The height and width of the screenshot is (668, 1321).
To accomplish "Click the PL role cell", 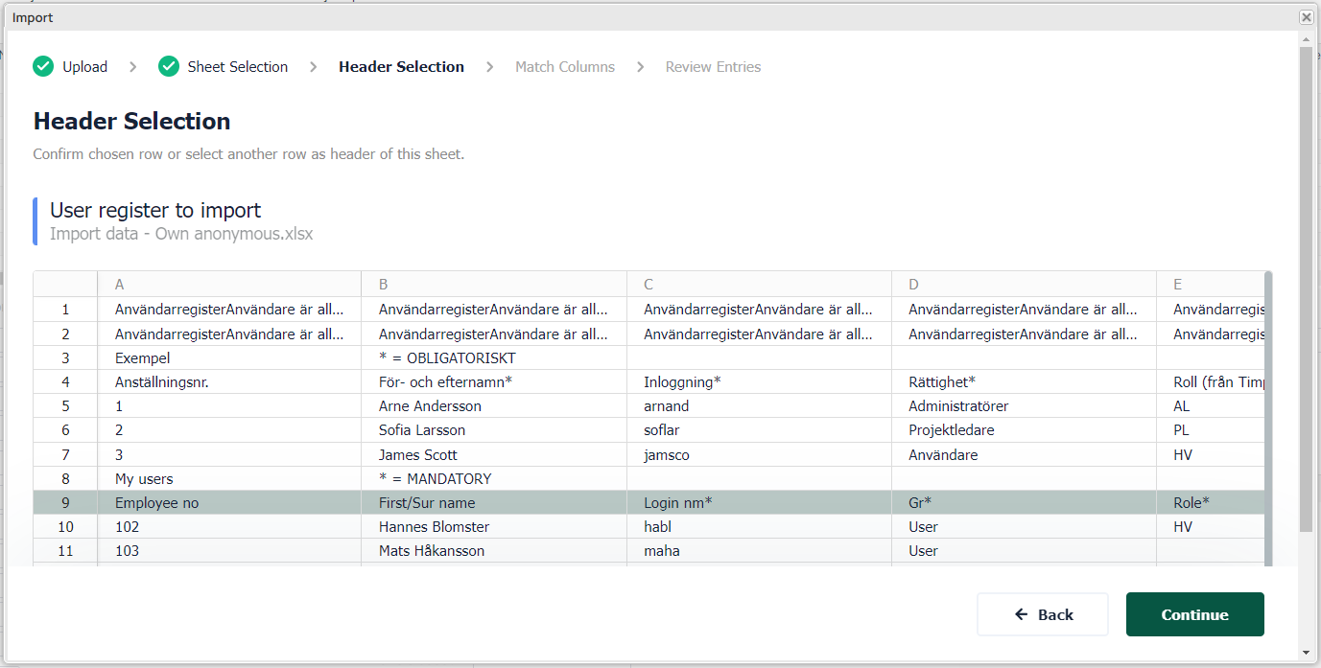I will pyautogui.click(x=1211, y=430).
